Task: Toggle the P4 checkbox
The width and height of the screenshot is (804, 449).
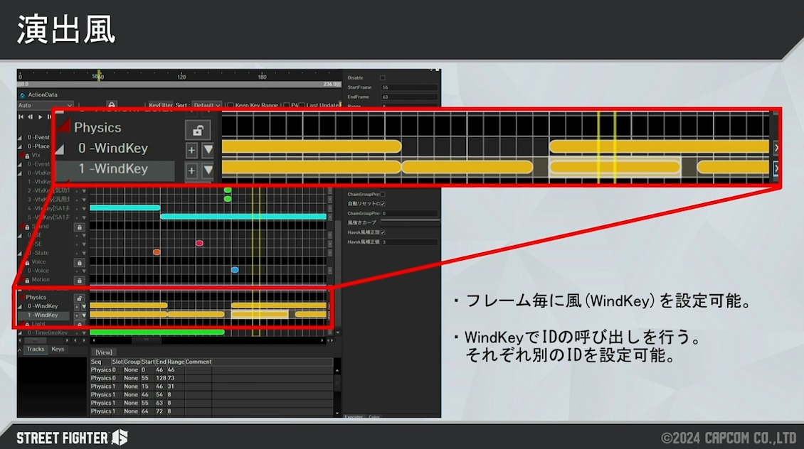Action: 287,105
